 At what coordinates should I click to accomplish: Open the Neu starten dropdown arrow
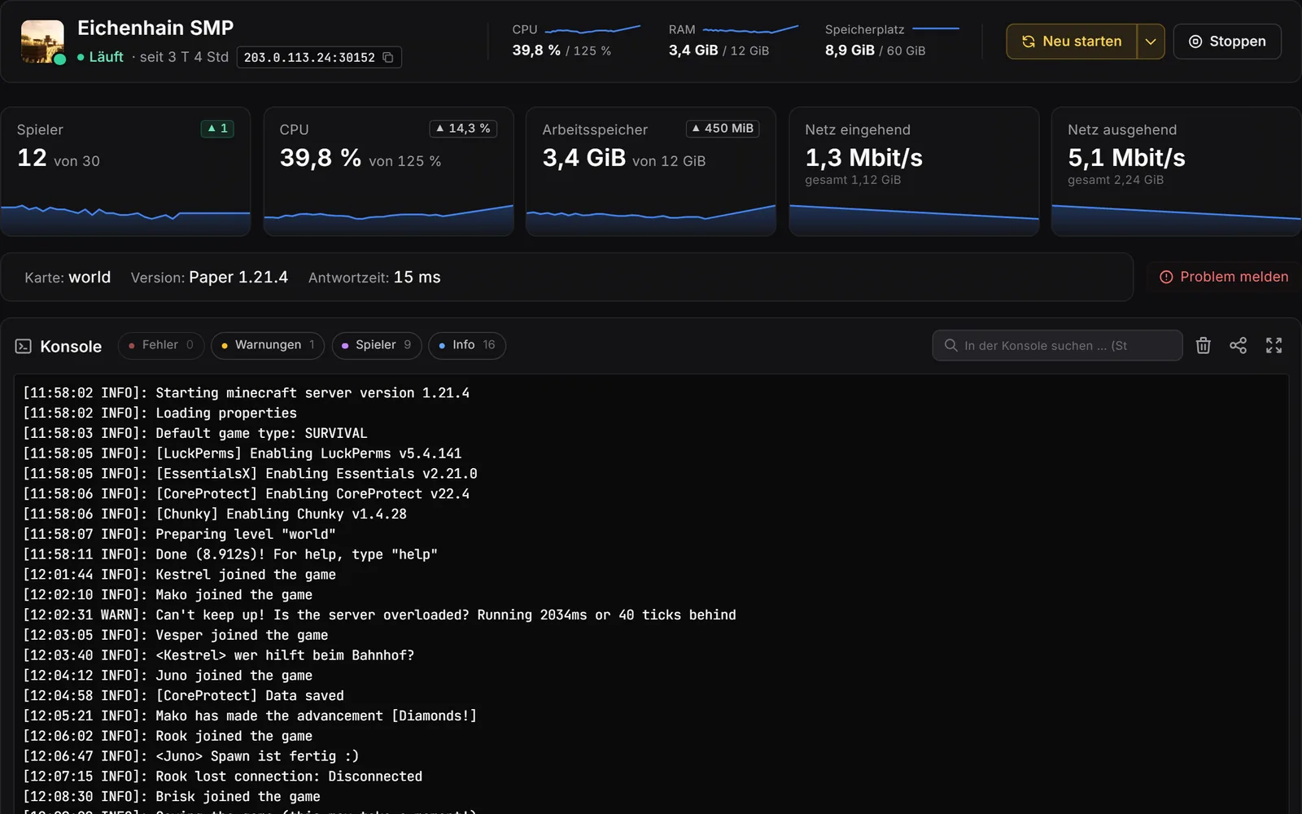click(1151, 42)
